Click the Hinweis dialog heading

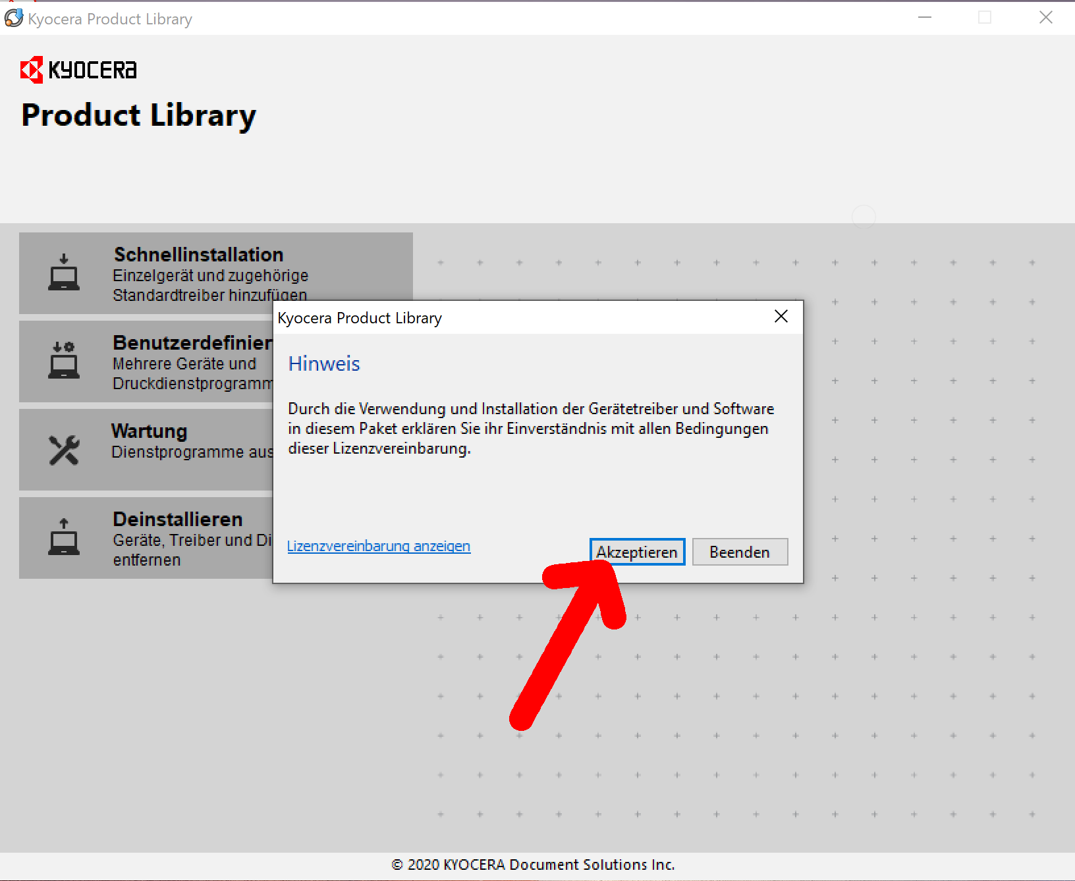(x=324, y=364)
